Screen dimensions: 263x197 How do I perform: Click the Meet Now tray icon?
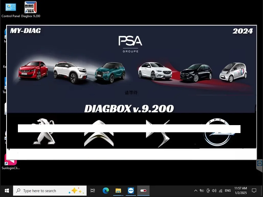[x=208, y=191]
